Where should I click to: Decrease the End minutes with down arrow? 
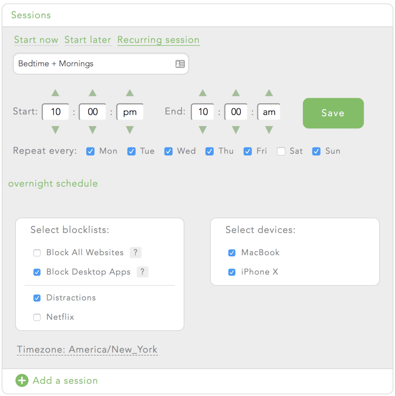coord(236,130)
